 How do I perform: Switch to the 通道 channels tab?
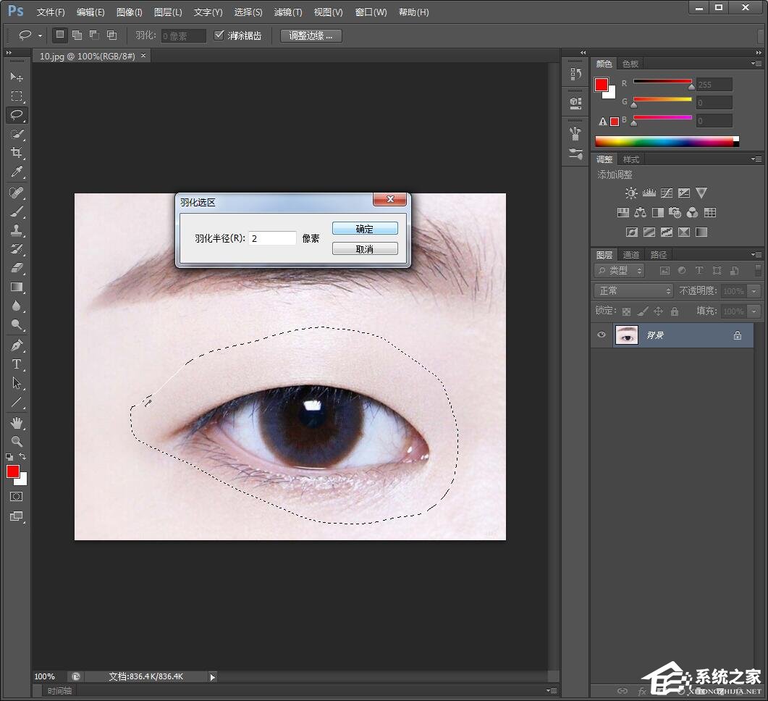tap(630, 254)
